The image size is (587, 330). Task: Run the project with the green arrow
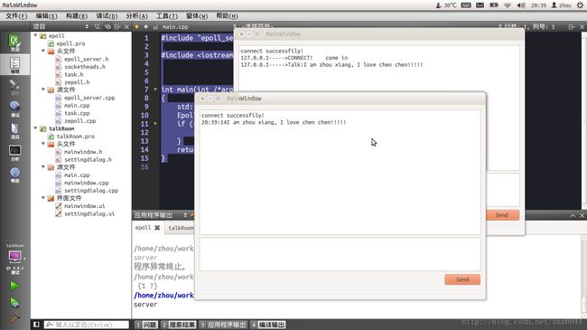click(14, 286)
